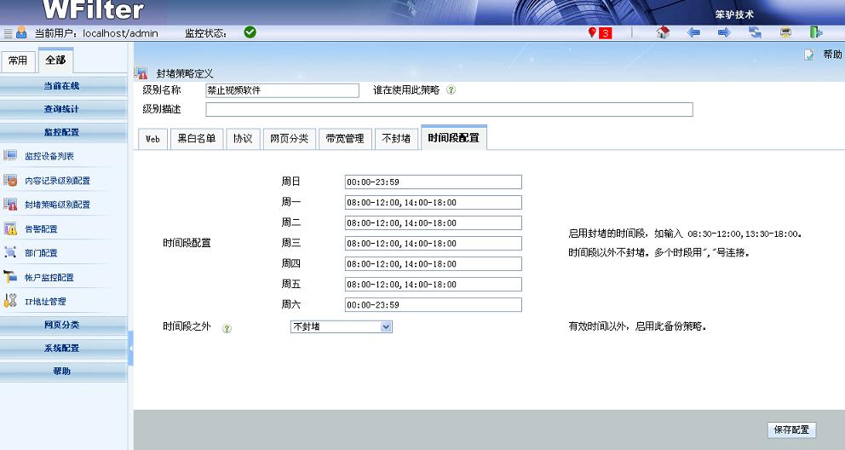Click the printer icon in the toolbar
Viewport: 845px width, 450px height.
785,32
